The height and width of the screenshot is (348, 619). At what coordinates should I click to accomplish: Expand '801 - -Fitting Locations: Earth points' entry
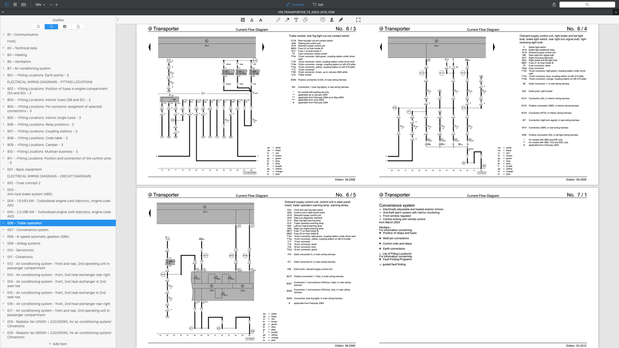click(x=3, y=75)
